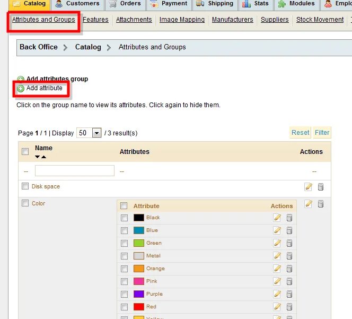
Task: Click the Catalog tab folder icon
Action: pyautogui.click(x=16, y=4)
